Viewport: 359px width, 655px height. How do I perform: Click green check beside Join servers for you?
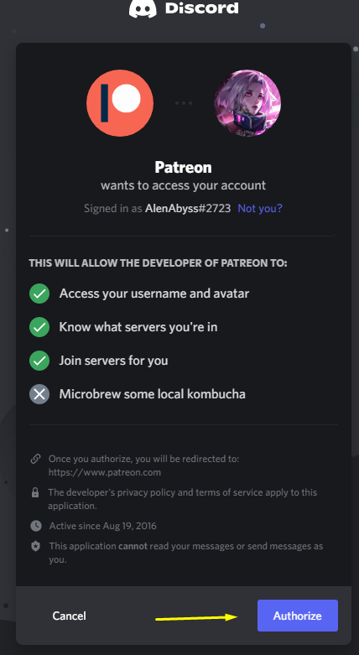39,361
